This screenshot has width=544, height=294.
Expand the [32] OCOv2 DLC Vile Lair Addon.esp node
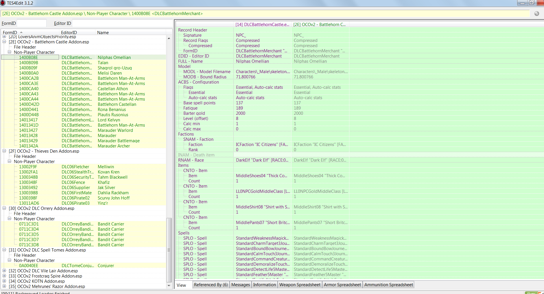(4, 271)
